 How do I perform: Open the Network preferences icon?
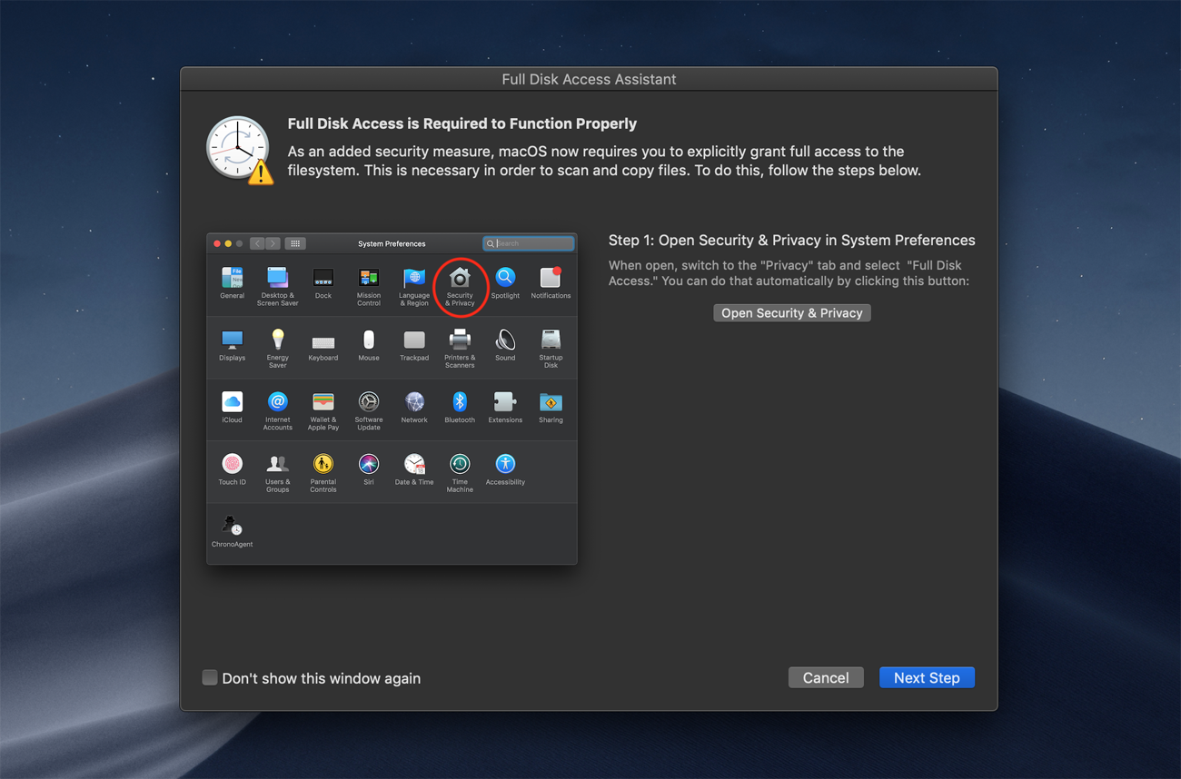click(x=414, y=401)
